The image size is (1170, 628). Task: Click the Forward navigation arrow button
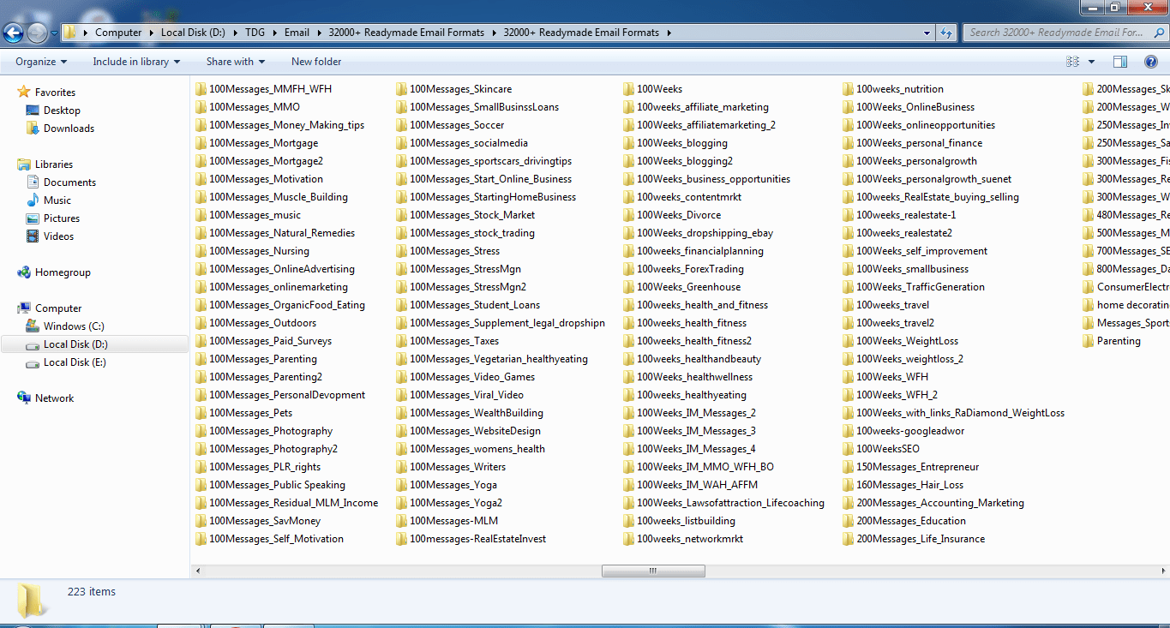[37, 33]
